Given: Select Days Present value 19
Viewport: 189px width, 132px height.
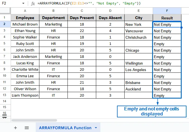Looking at the screenshot, I should (82, 44).
